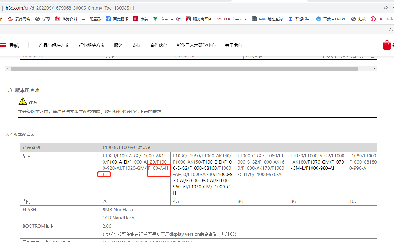
Task: Click the browser address bar URL
Action: point(70,8)
